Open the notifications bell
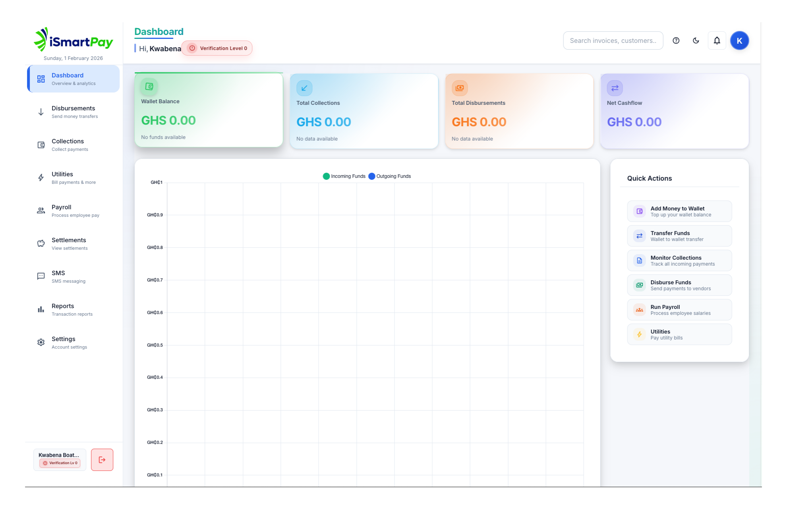 [717, 40]
